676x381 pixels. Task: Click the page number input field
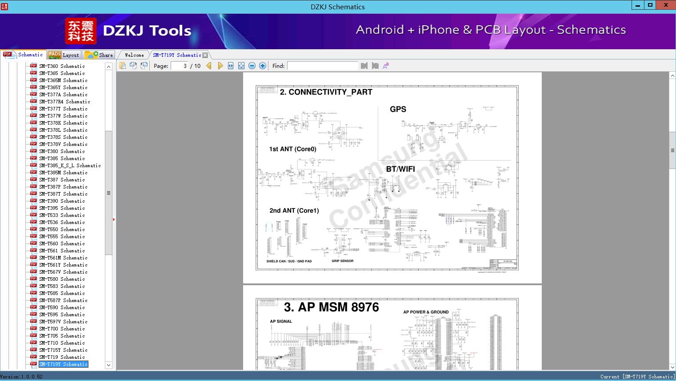point(180,66)
